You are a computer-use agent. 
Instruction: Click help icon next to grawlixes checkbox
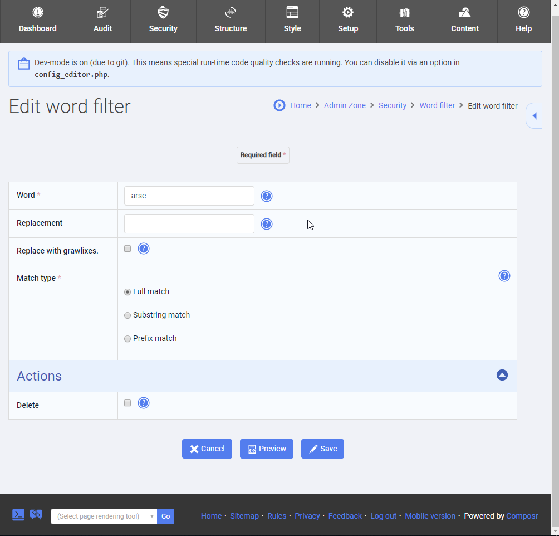144,248
